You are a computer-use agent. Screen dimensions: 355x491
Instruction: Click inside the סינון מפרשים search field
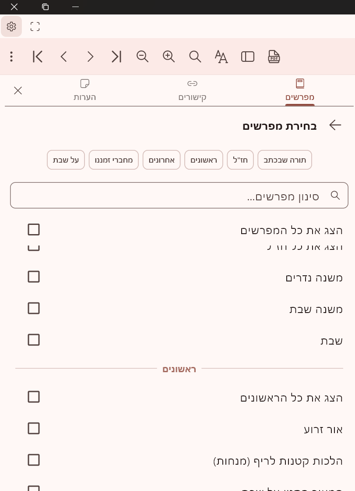coord(179,195)
